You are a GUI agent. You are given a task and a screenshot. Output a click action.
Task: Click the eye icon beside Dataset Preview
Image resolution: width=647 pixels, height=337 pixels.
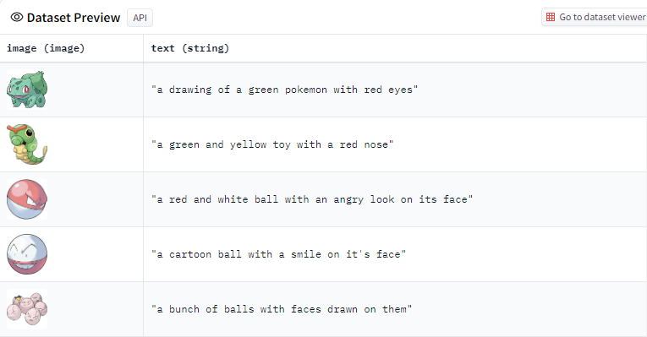[x=17, y=17]
